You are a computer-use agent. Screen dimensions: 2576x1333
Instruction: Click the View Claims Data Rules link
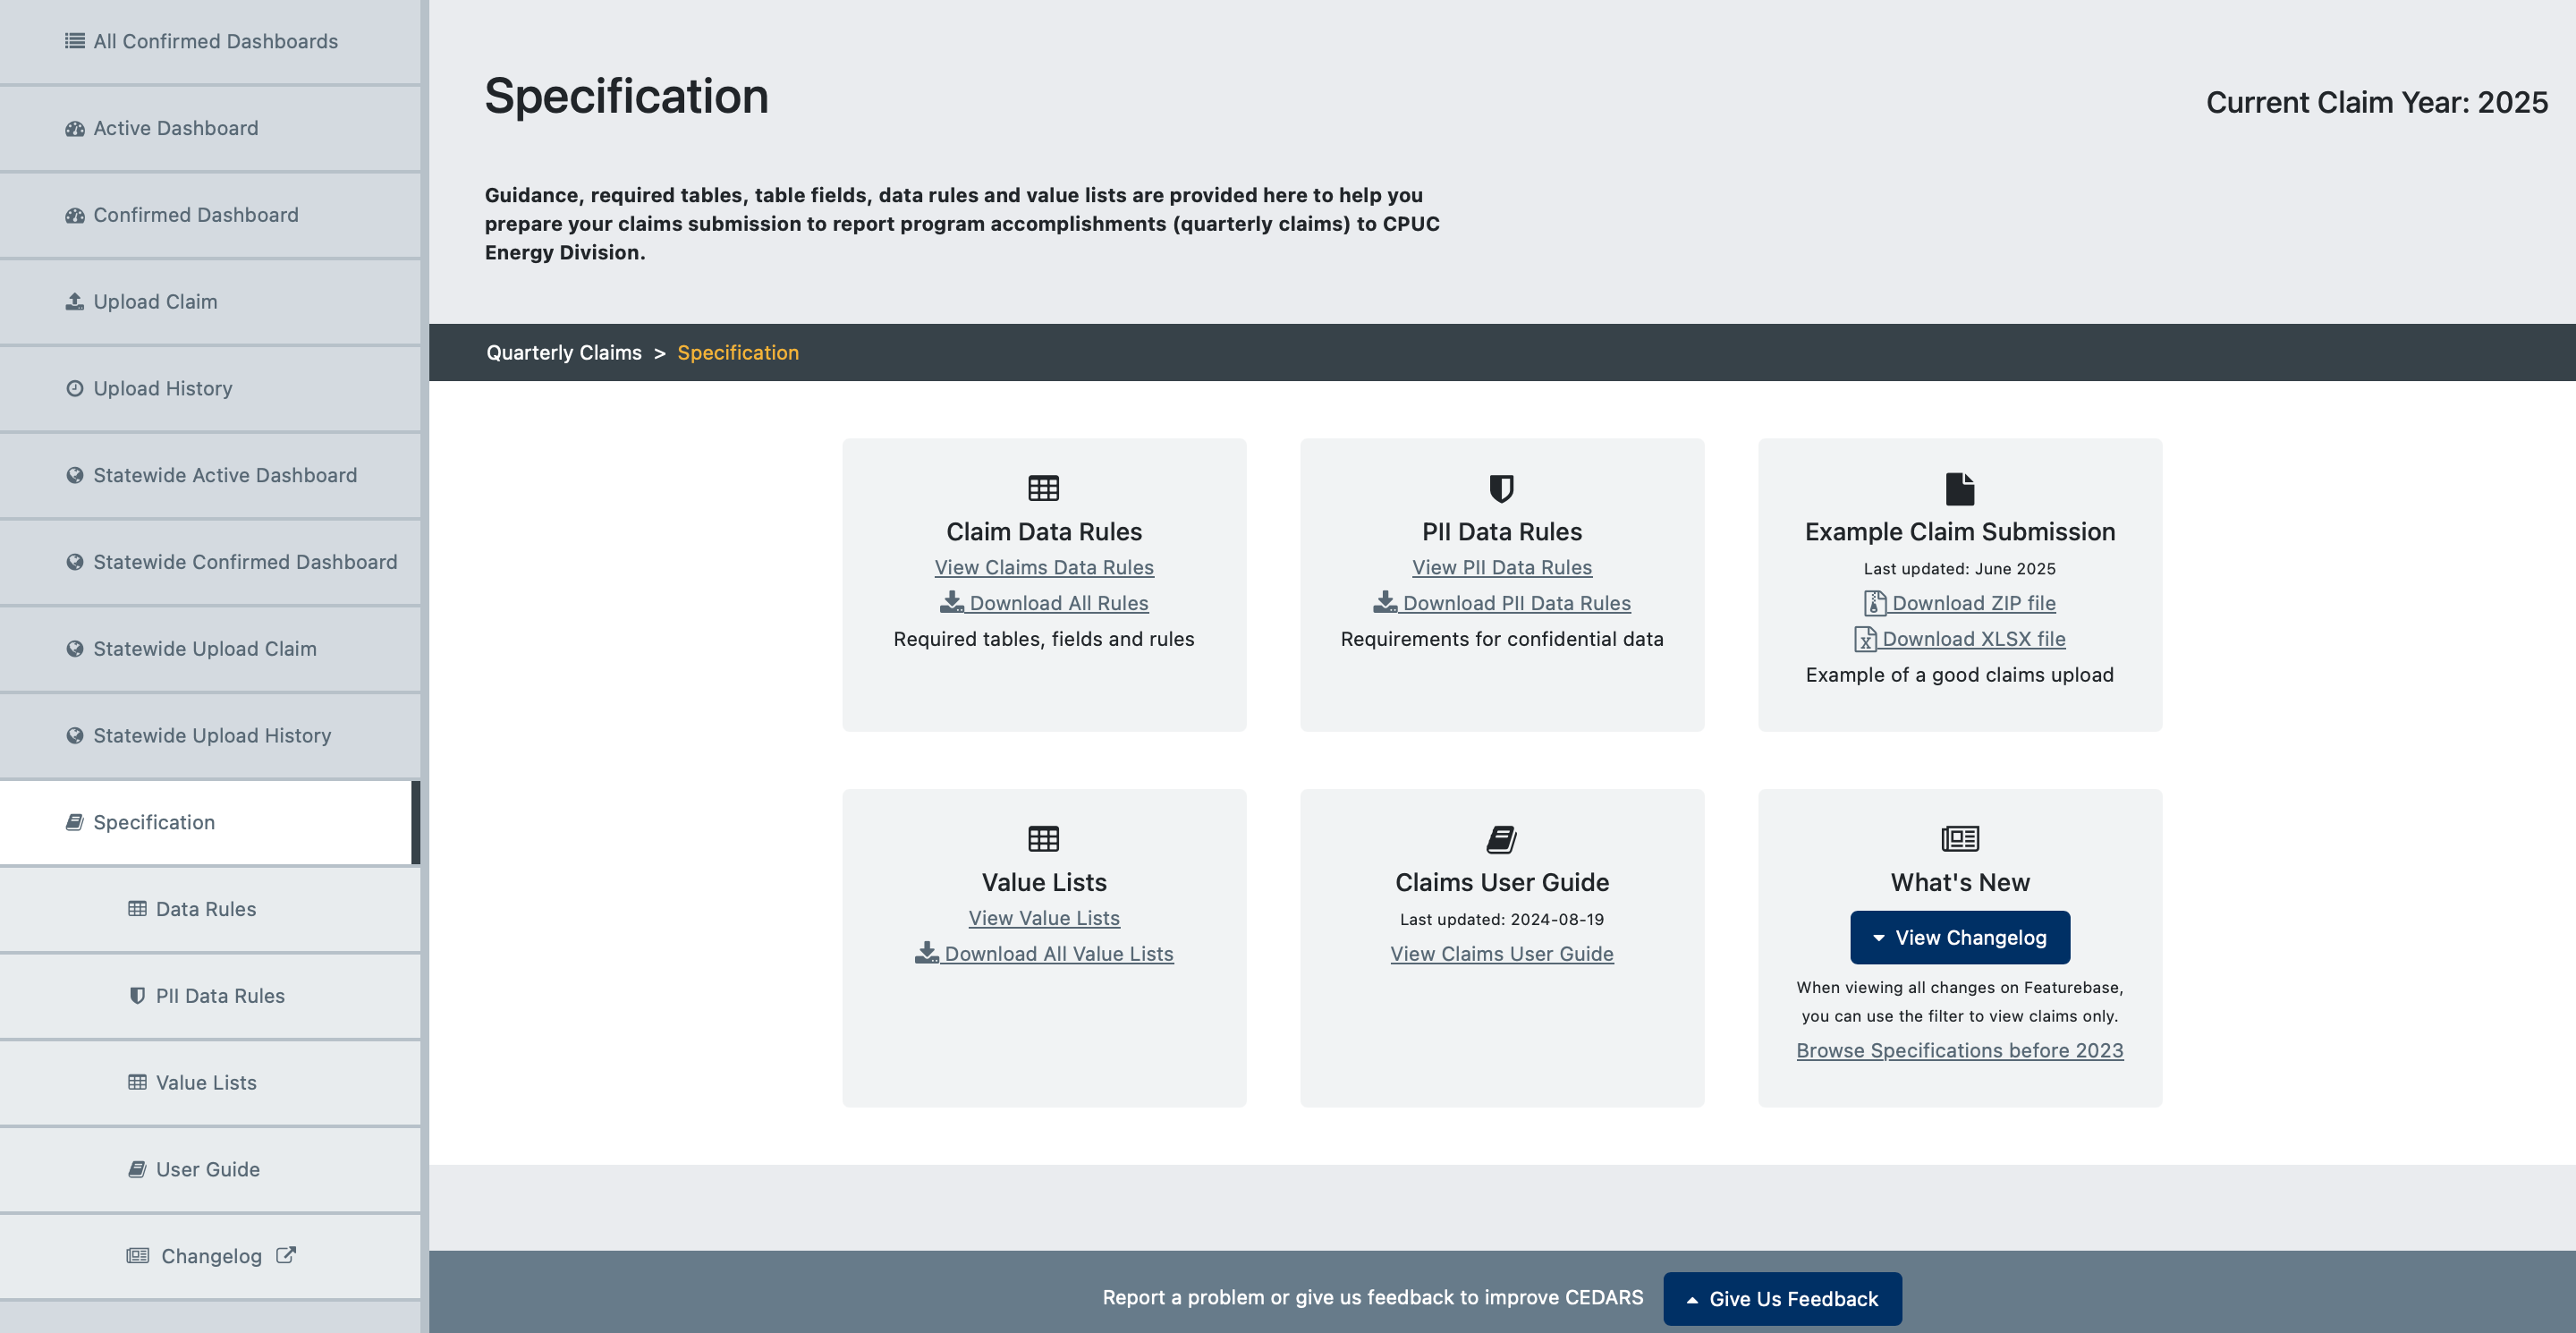point(1043,567)
